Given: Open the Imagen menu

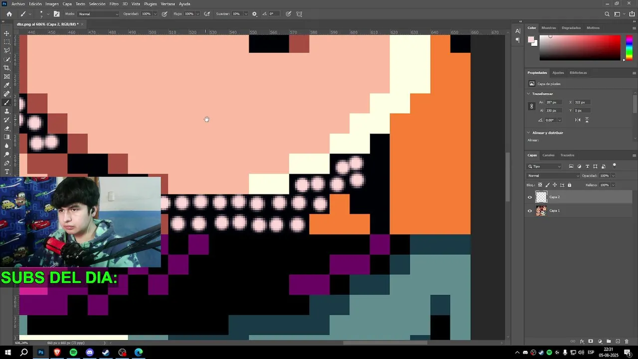Looking at the screenshot, I should click(x=52, y=4).
